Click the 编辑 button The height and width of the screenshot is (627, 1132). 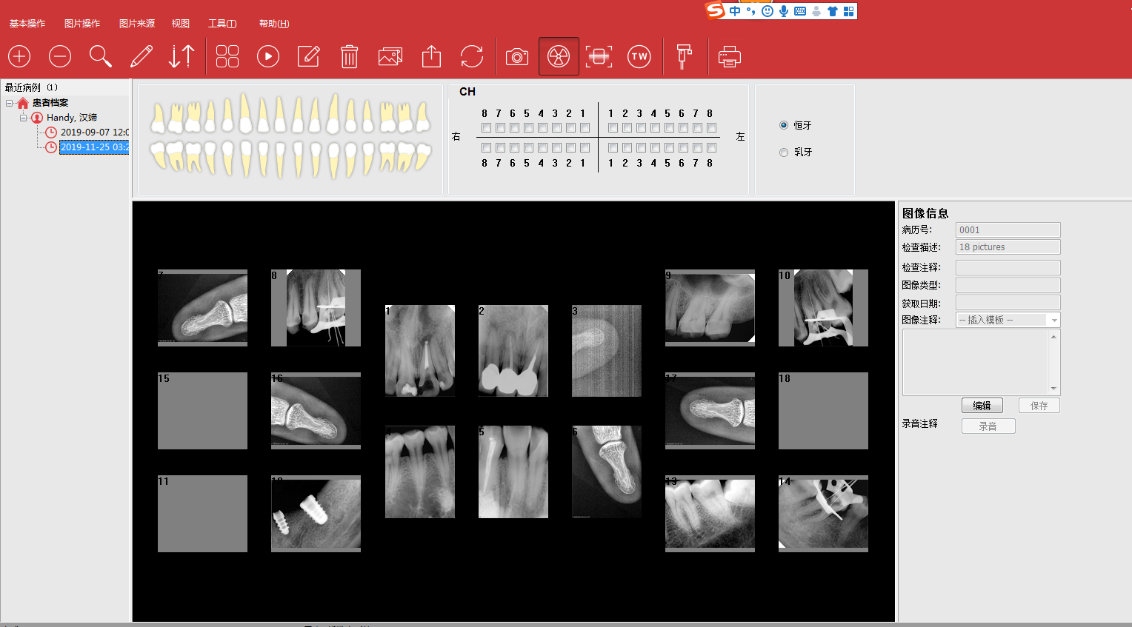point(982,406)
